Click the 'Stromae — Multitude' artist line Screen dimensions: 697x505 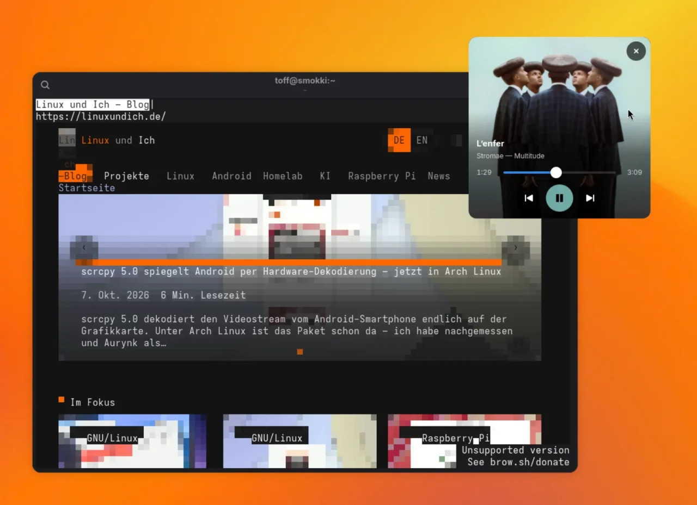pos(510,156)
